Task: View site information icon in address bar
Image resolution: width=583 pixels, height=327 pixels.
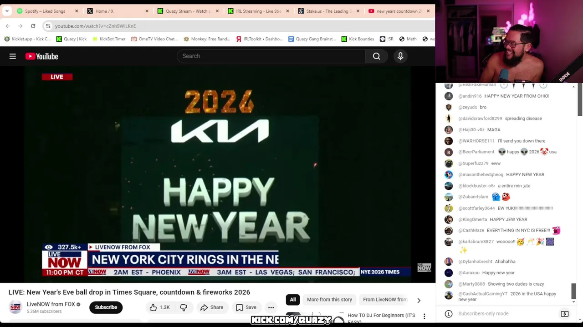Action: coord(48,26)
